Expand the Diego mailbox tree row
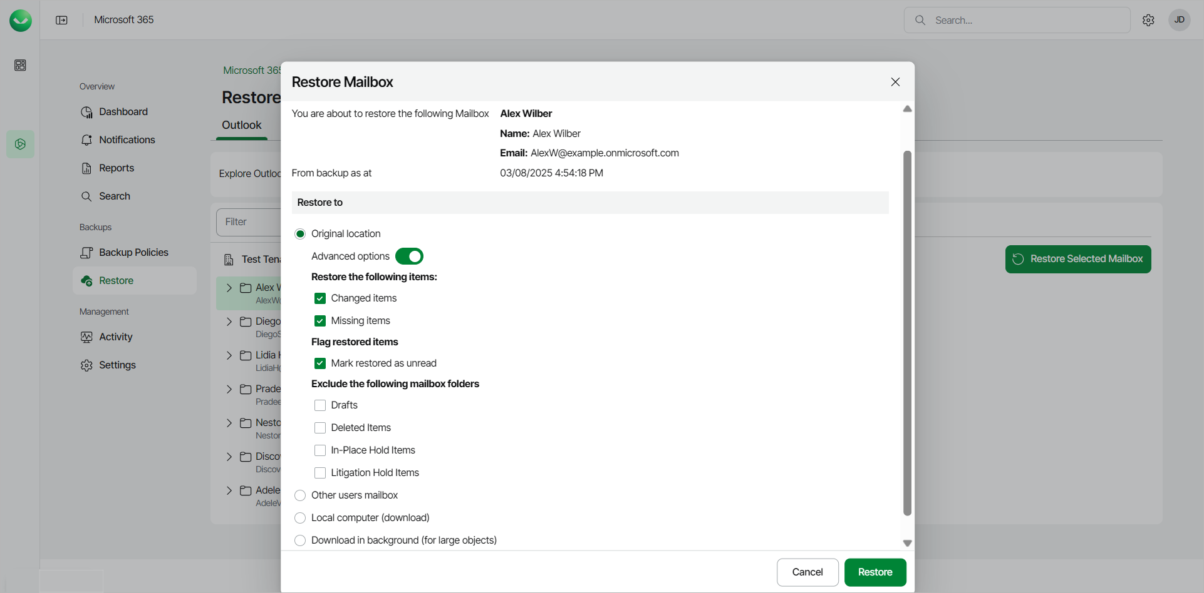This screenshot has width=1204, height=593. coord(229,322)
